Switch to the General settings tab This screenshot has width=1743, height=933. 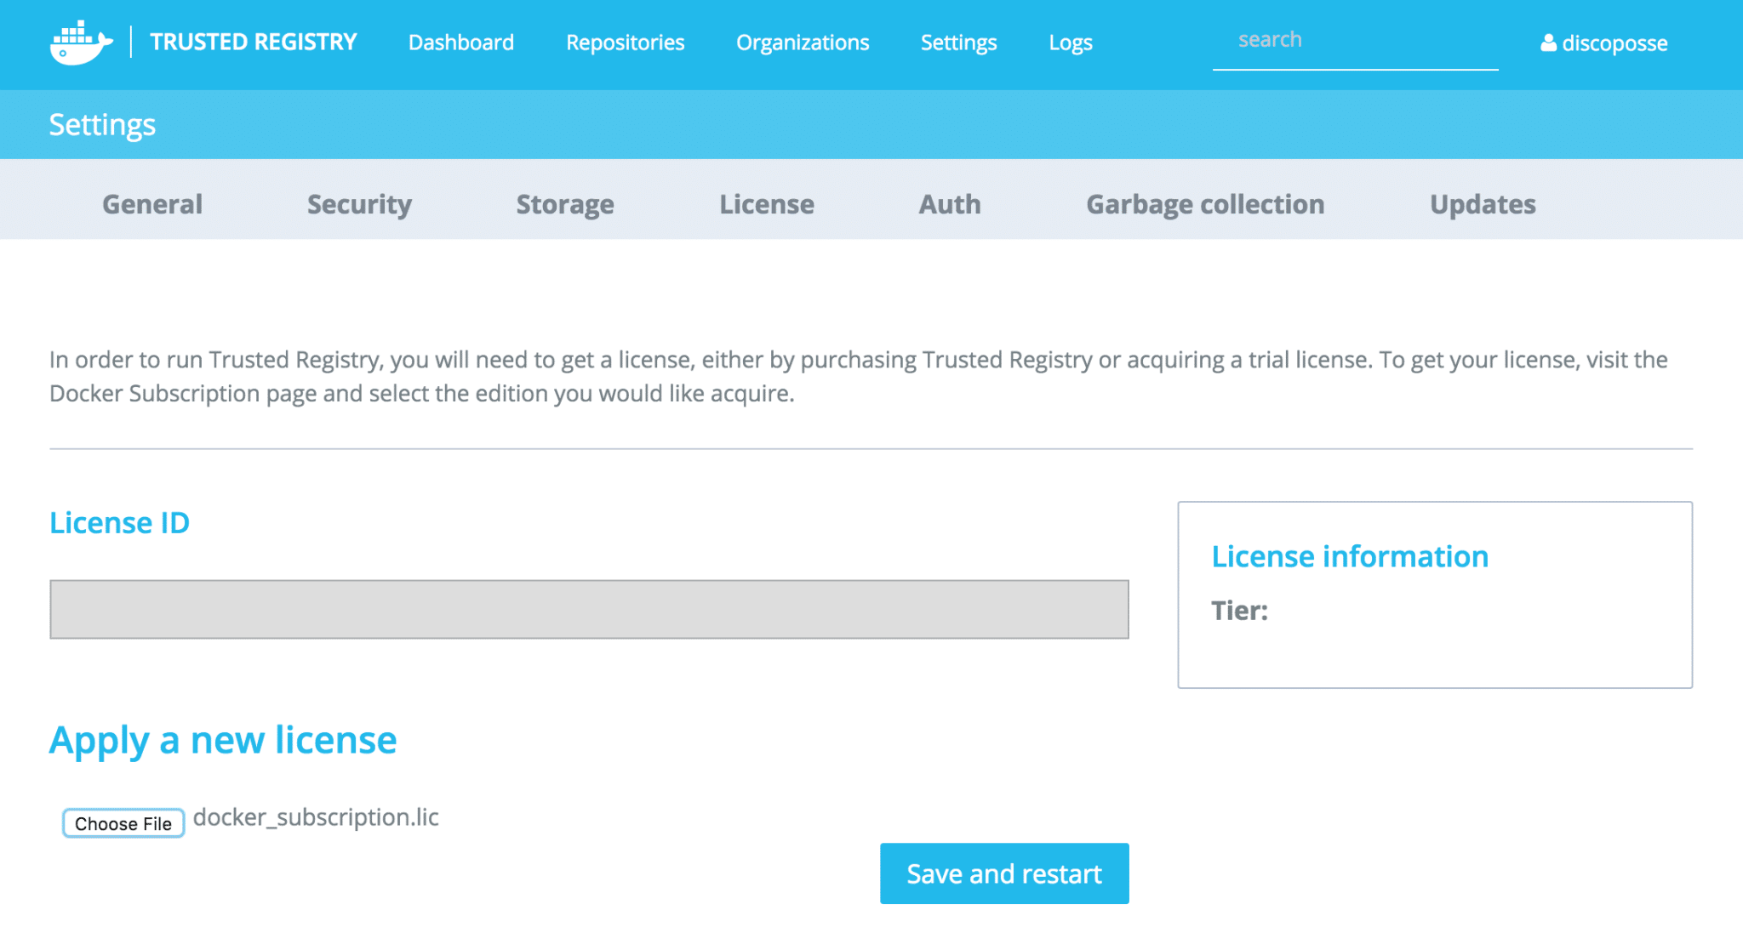pos(152,204)
